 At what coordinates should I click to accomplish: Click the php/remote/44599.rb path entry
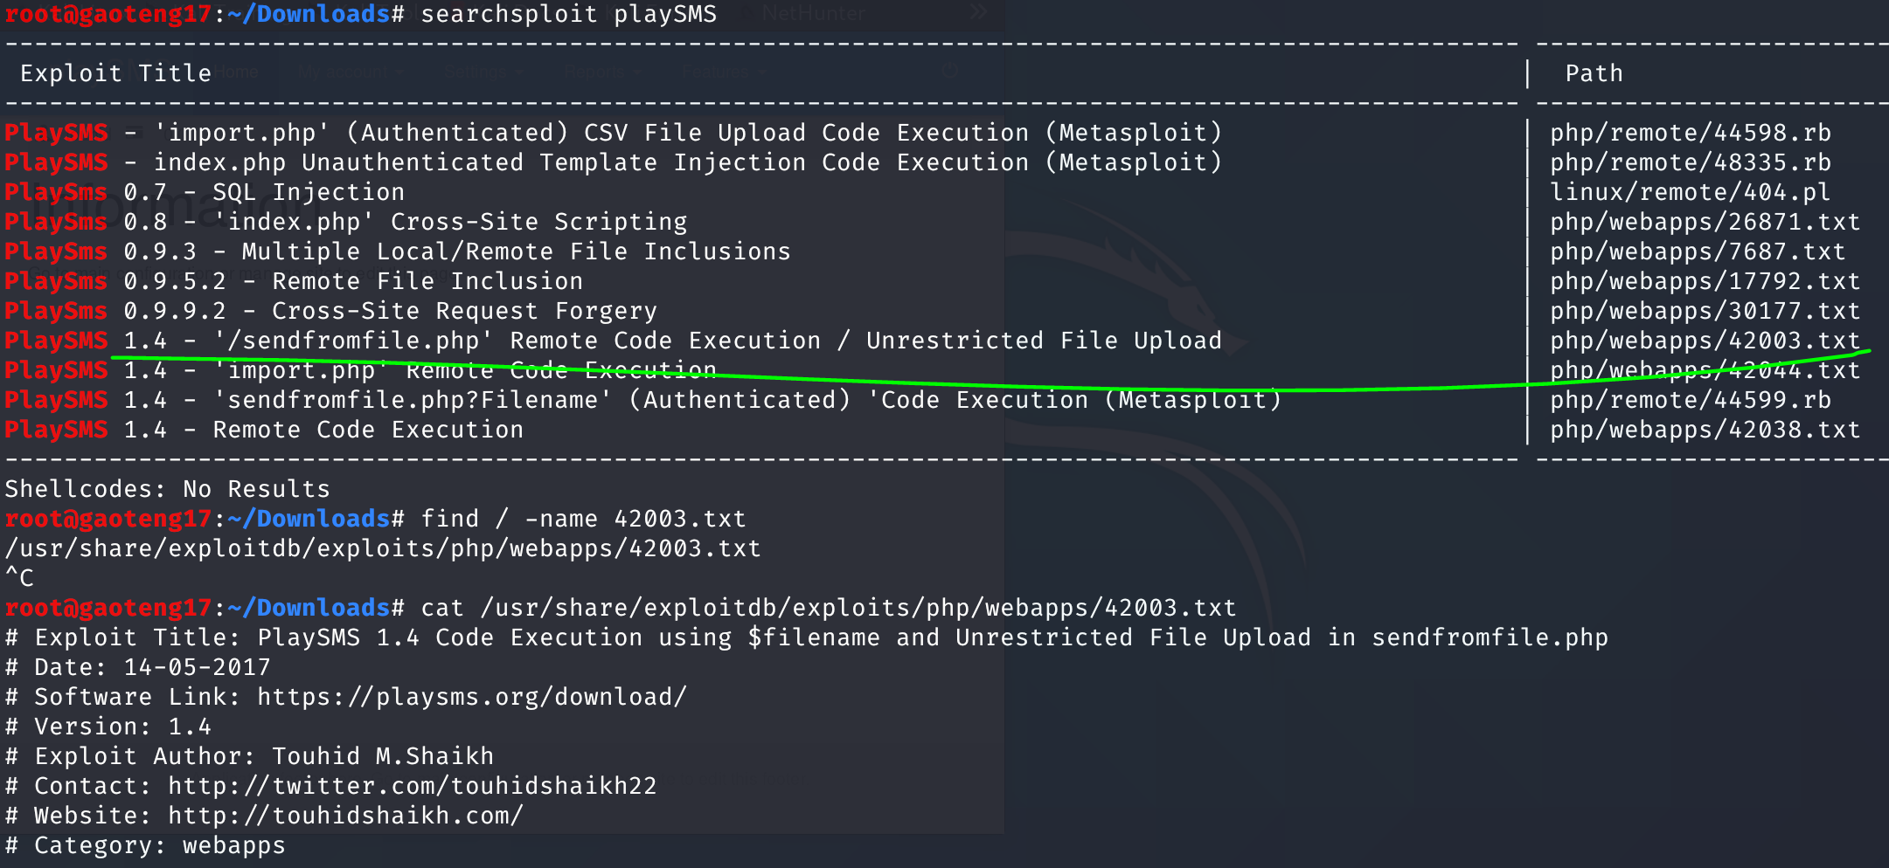(x=1690, y=400)
